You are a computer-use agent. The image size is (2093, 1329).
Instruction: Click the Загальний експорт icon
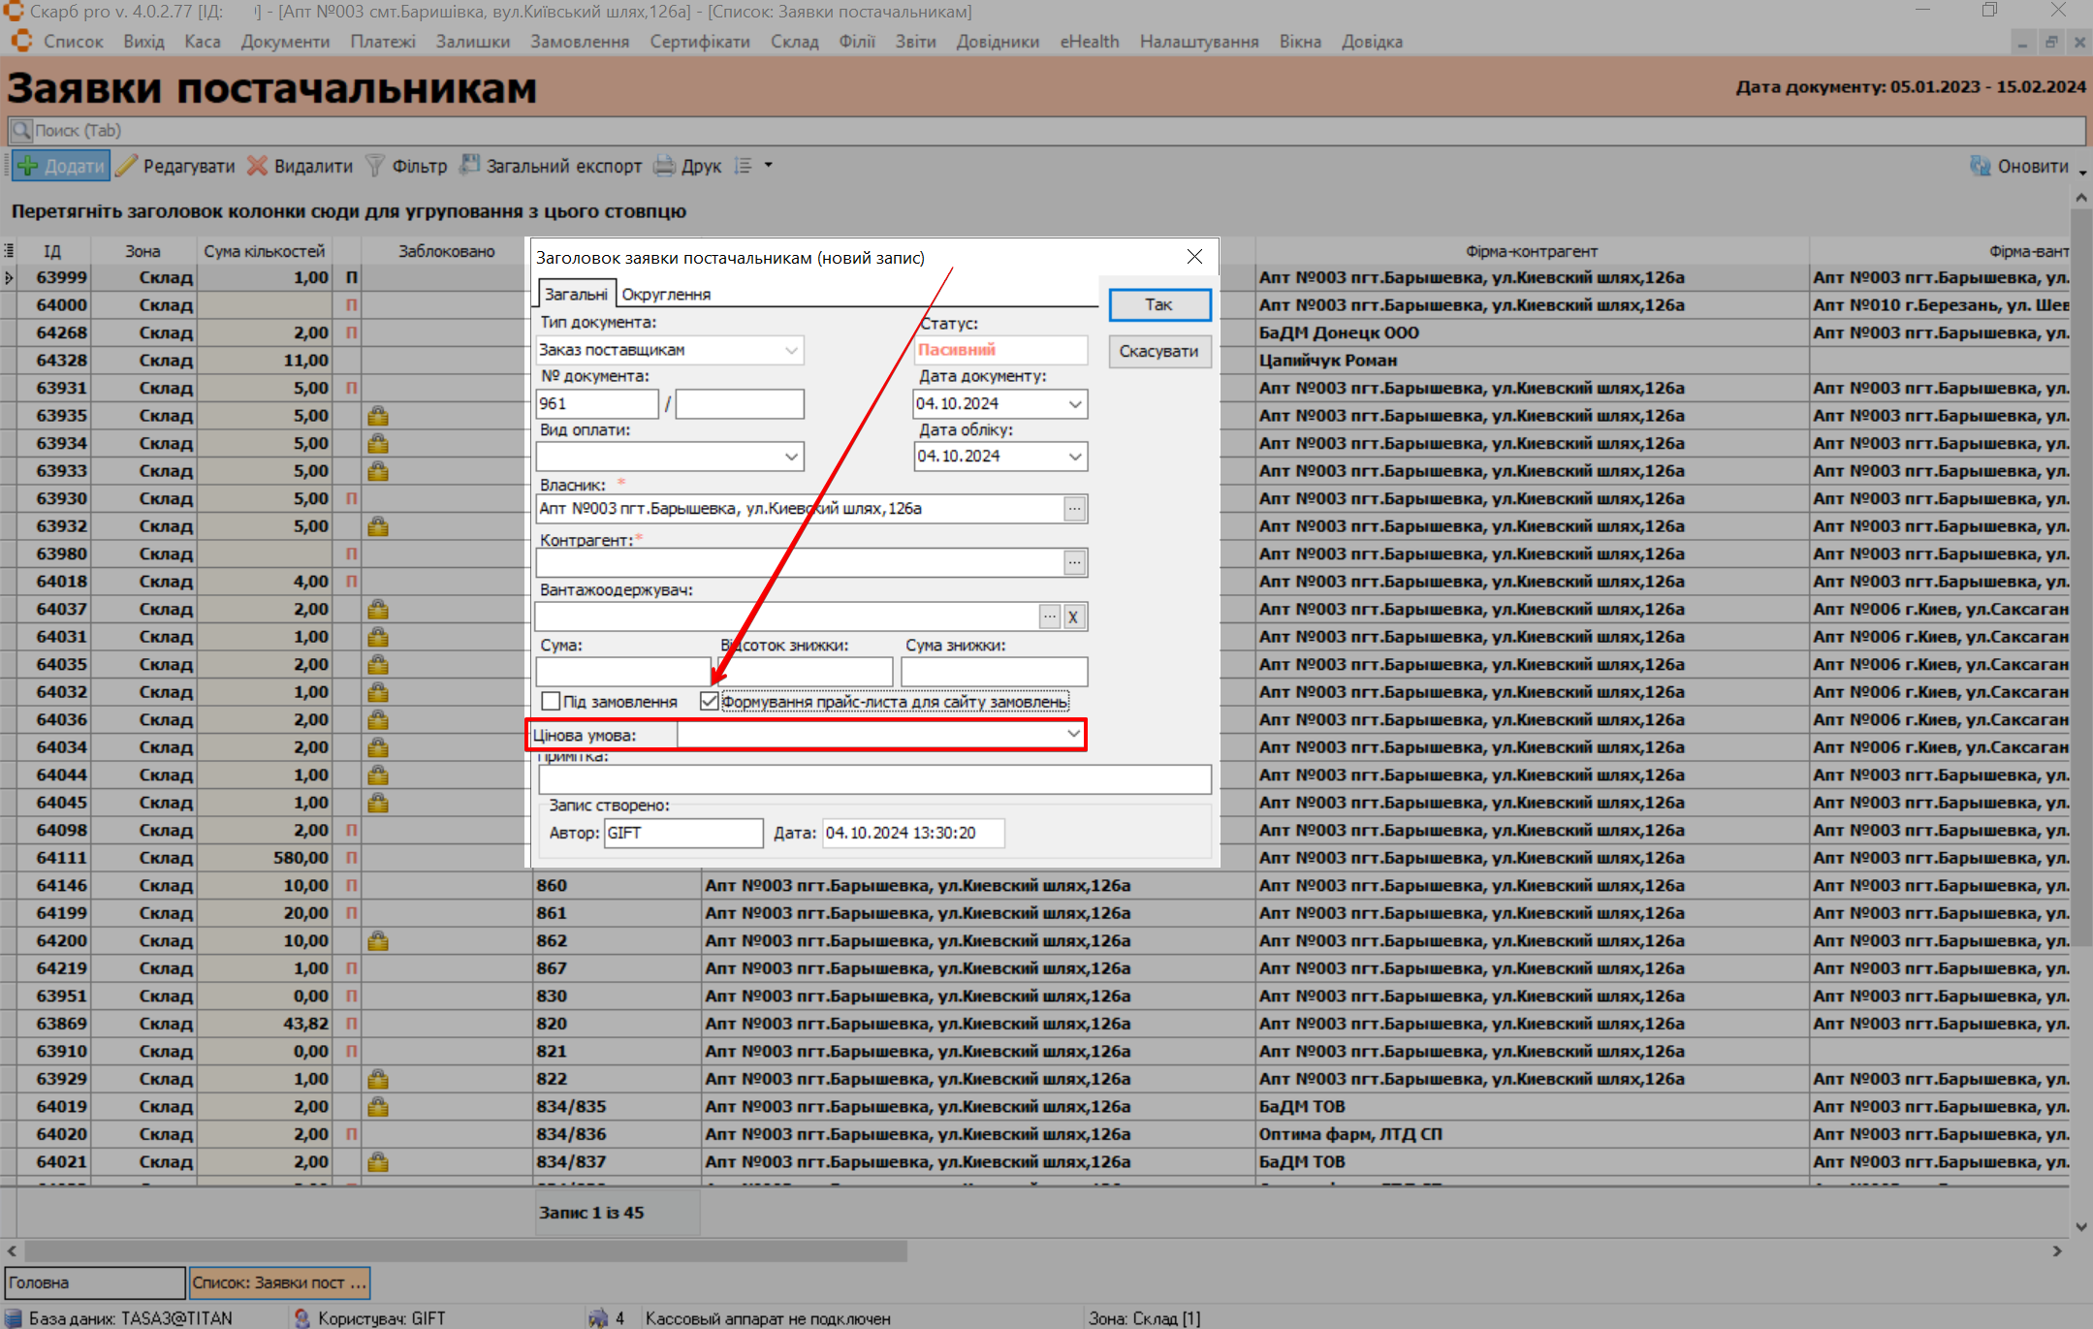pyautogui.click(x=470, y=166)
